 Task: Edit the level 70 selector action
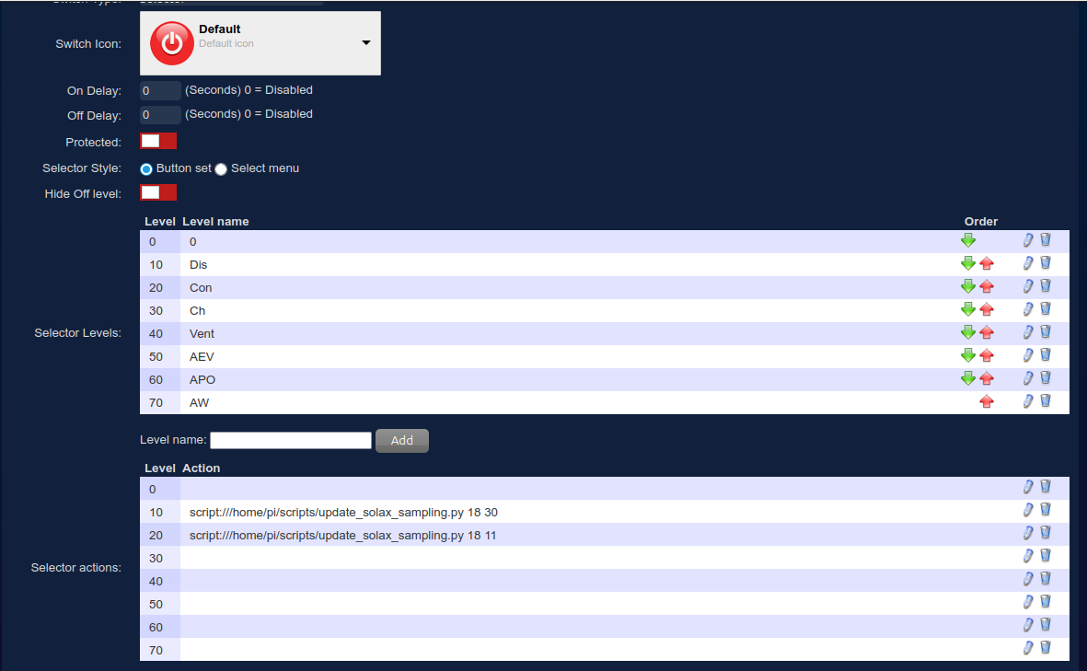click(1027, 647)
